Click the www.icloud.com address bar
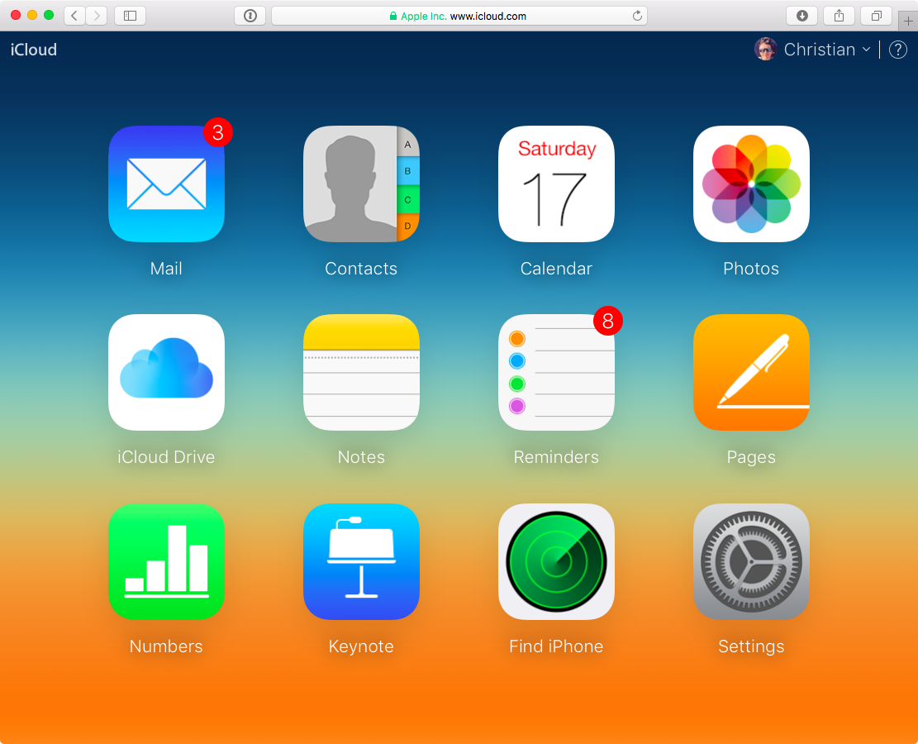The height and width of the screenshot is (744, 918). [x=459, y=16]
